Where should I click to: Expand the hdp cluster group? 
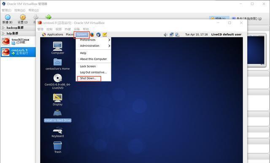(18, 33)
